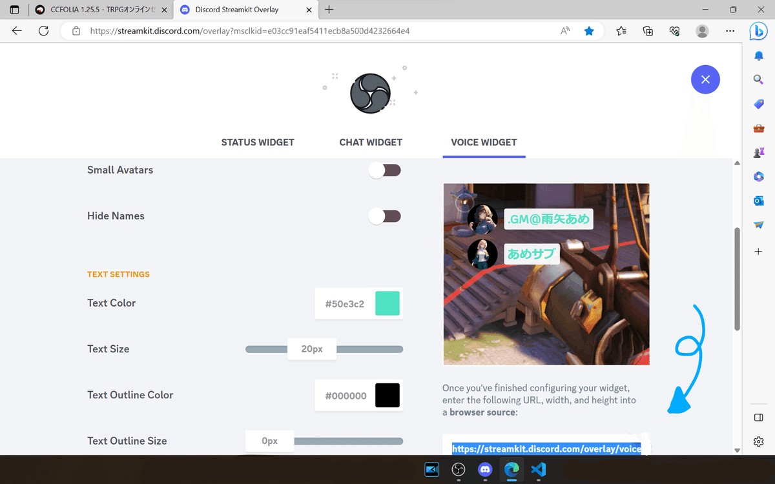Open the tab actions menu icon
Screen dimensions: 775x484
(14, 10)
